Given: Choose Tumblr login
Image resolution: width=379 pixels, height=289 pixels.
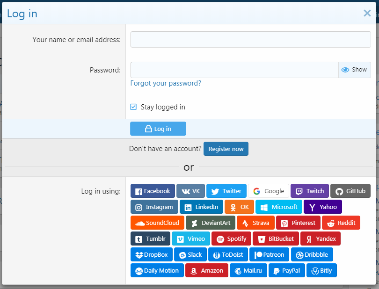Looking at the screenshot, I should 150,239.
